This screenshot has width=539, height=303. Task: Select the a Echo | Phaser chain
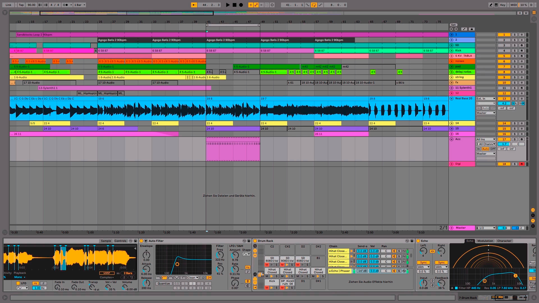coord(339,271)
